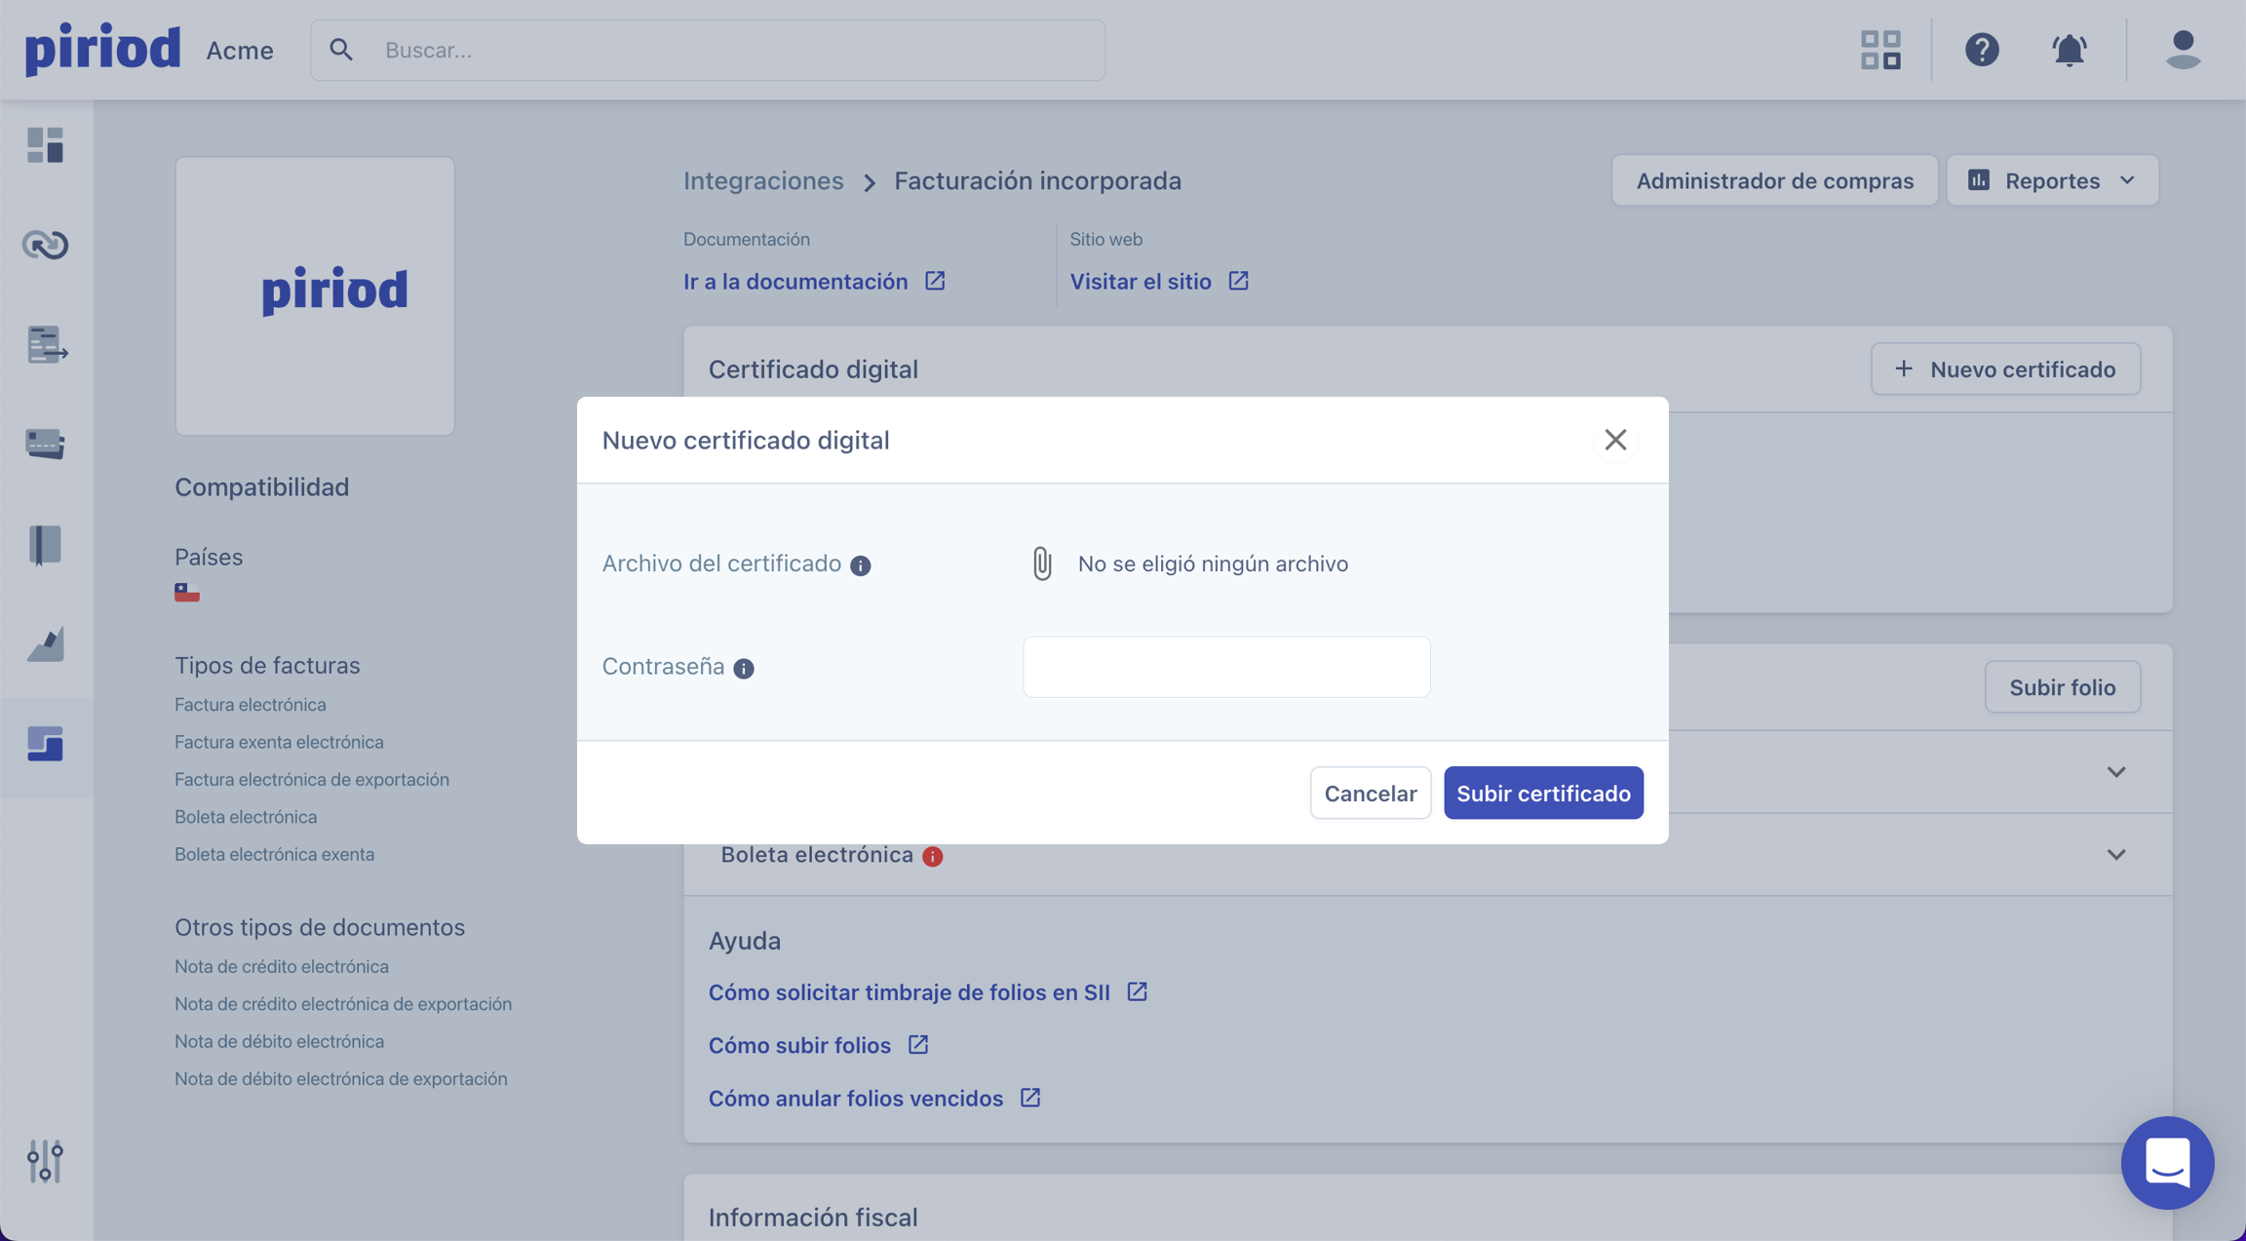Click red alert icon beside Boleta electrónica
This screenshot has width=2246, height=1241.
933,856
